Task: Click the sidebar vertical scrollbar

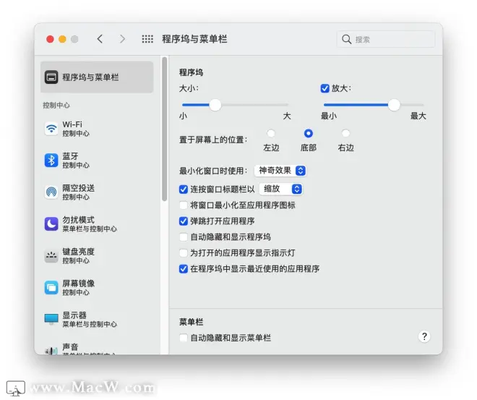Action: [165, 129]
